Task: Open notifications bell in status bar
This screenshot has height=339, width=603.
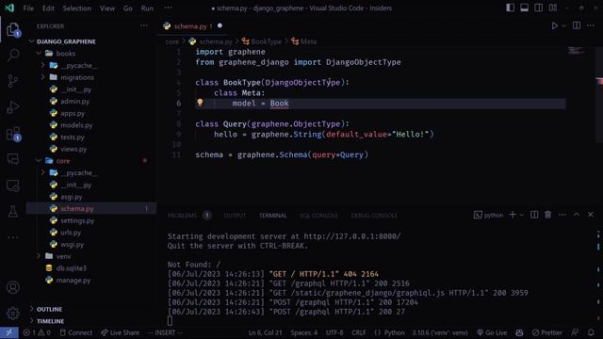Action: point(591,332)
